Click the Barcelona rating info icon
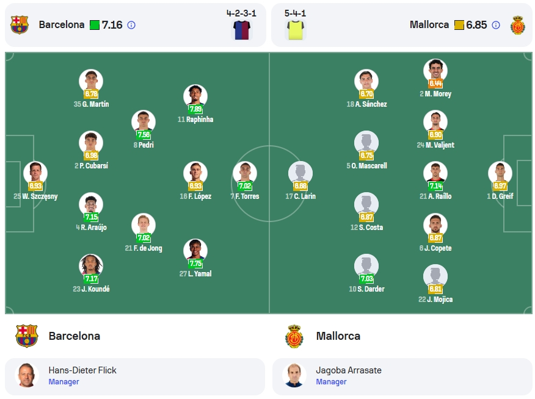535x399 pixels. [x=131, y=25]
